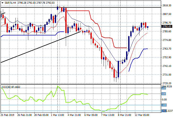Click the 254.9326 CCI scale maximum label
Screen dimensions: 173x118
[167, 86]
